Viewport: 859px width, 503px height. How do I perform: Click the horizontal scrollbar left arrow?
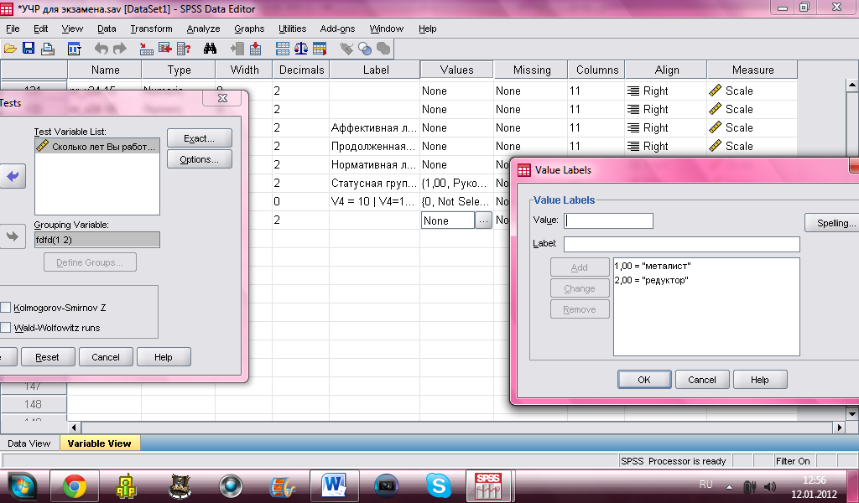click(75, 428)
